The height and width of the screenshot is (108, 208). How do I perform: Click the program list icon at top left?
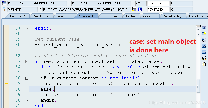point(4,3)
